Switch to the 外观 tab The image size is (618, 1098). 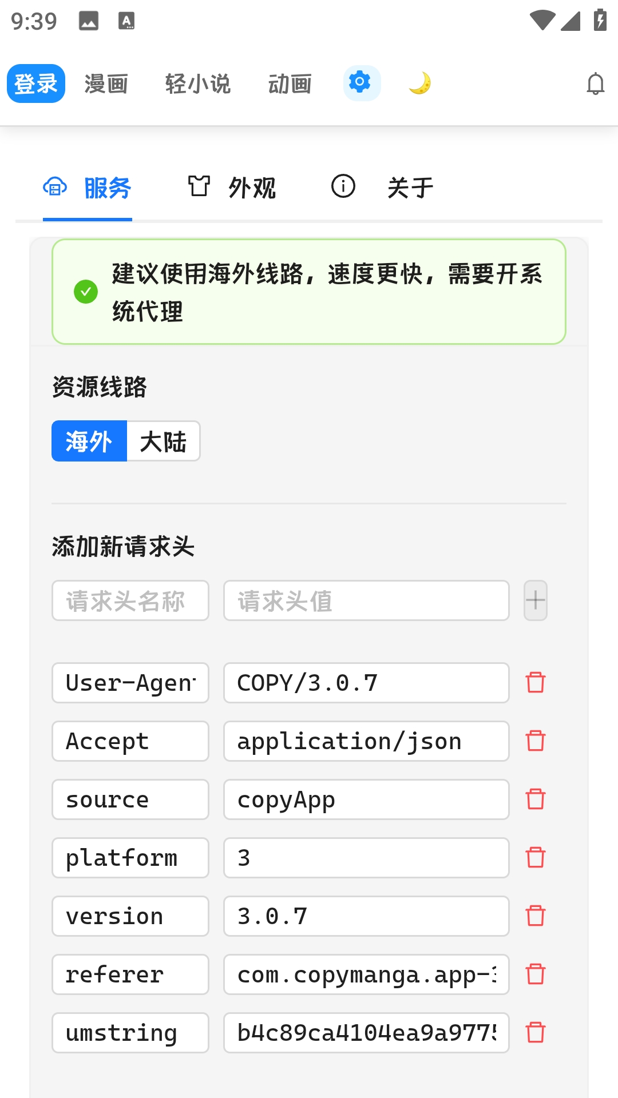pos(232,188)
